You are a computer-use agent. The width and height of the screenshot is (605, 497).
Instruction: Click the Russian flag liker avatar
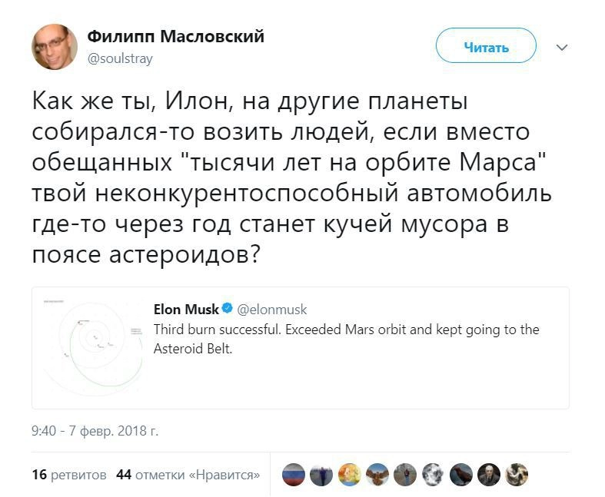[x=293, y=475]
